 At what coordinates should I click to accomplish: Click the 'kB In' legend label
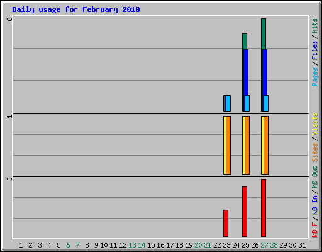tap(315, 205)
